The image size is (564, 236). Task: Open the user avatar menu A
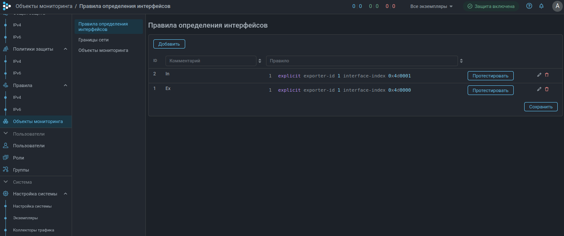(x=557, y=6)
